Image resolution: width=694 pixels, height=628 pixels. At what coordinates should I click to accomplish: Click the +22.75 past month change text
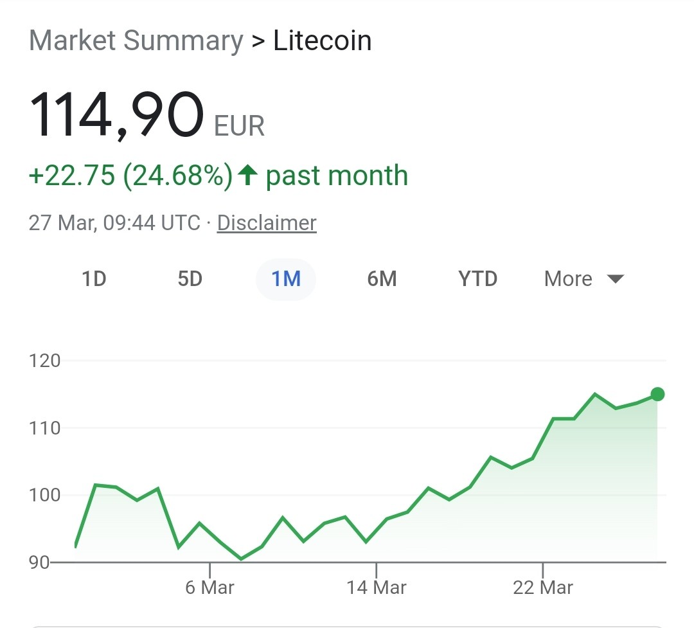[218, 175]
